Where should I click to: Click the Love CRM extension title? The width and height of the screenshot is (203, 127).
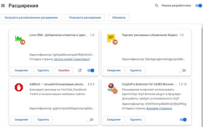[x=58, y=35]
